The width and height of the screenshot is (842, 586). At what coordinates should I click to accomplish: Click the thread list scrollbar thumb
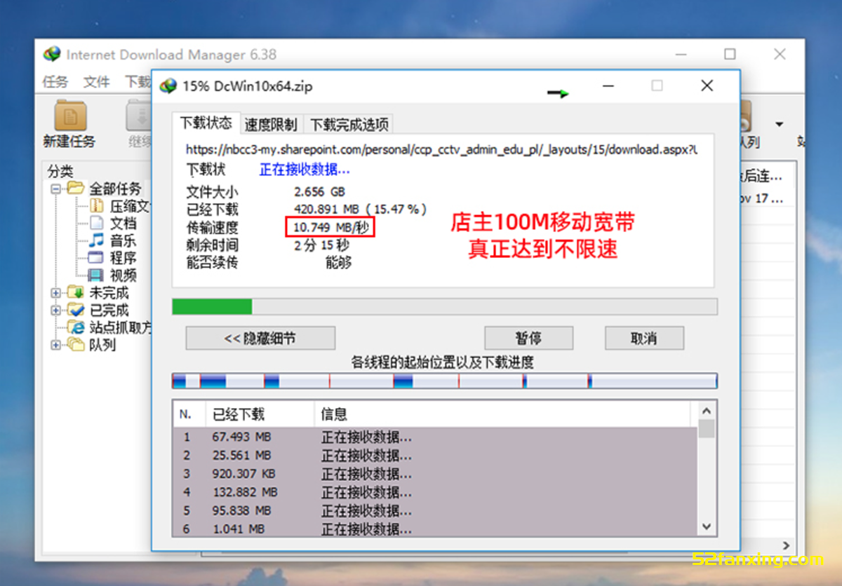coord(707,429)
